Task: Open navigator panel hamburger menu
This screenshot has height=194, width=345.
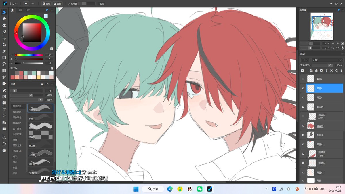Action: coord(342,10)
